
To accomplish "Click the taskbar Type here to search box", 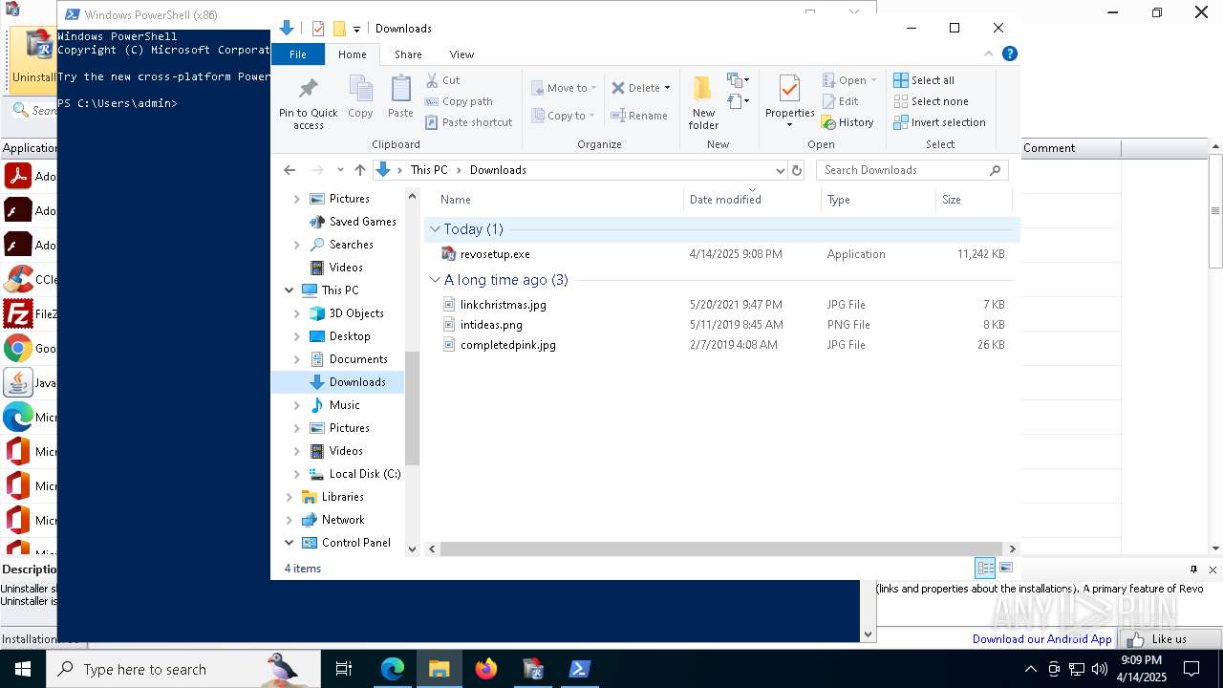I will (183, 669).
